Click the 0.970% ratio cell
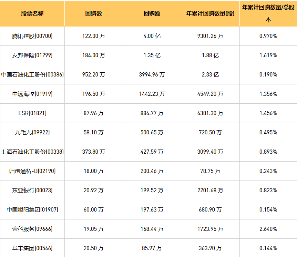This screenshot has width=297, height=257. pyautogui.click(x=268, y=36)
